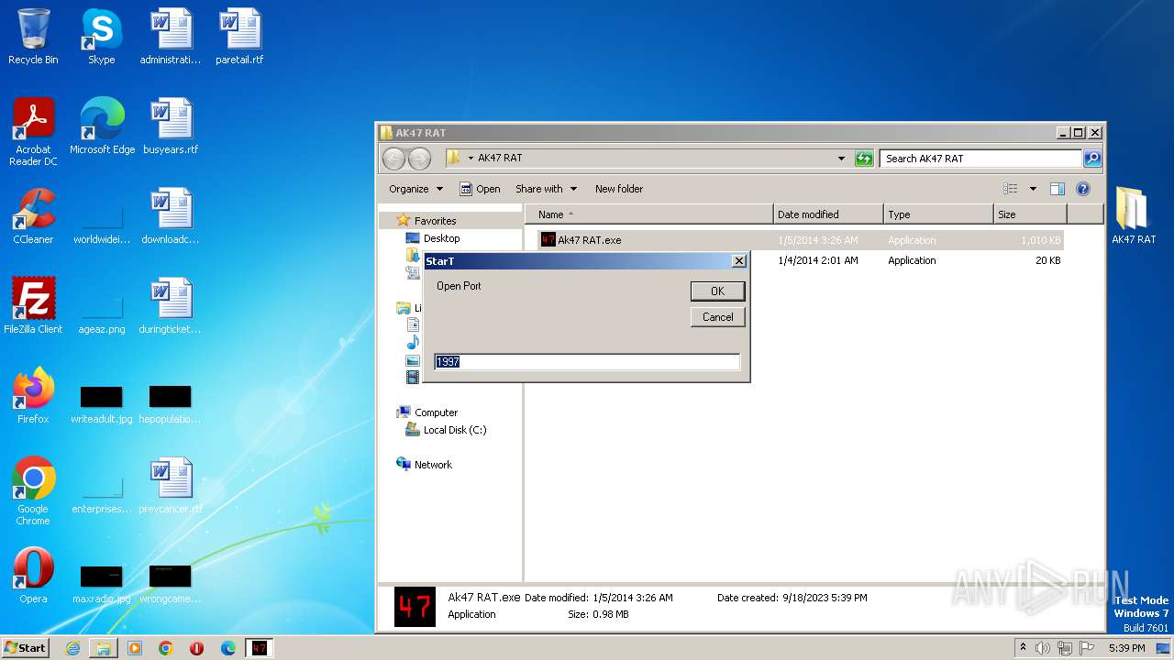
Task: Sort files by the Size column
Action: (1030, 214)
